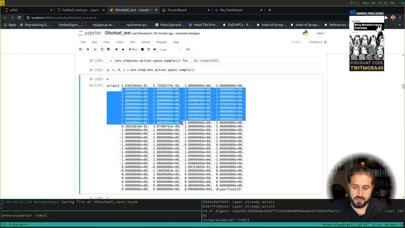Viewport: 405px width, 228px height.
Task: Restart kernel and run all icon
Action: (154, 49)
